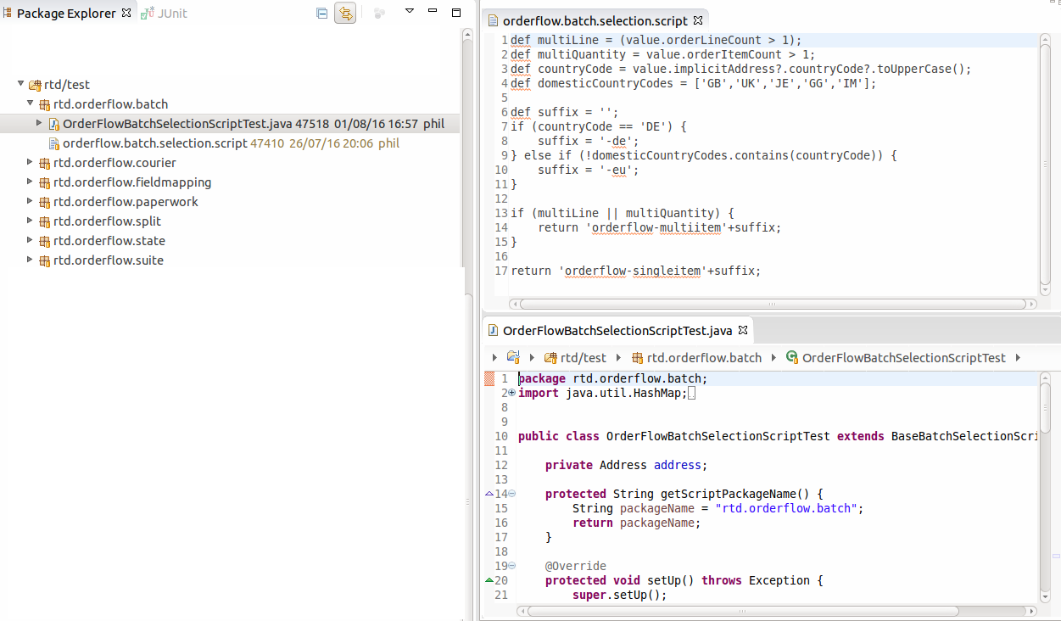1061x621 pixels.
Task: Fold the getScriptPackageName method at line 14
Action: point(511,494)
